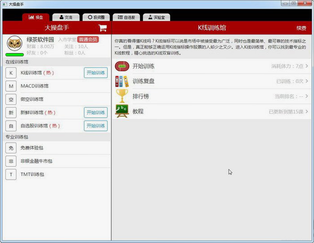314x243 pixels.
Task: Click the 自 icon box
Action: pyautogui.click(x=11, y=126)
